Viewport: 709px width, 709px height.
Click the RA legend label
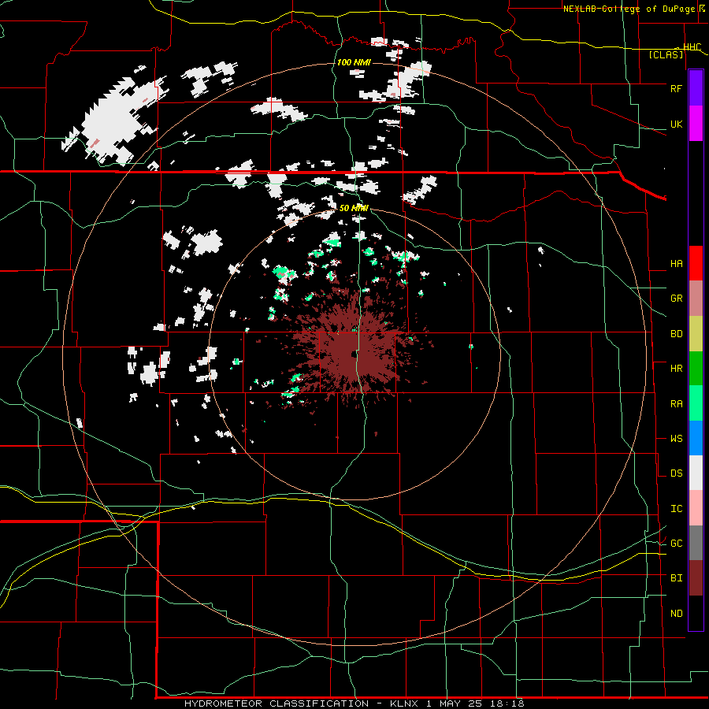(676, 404)
